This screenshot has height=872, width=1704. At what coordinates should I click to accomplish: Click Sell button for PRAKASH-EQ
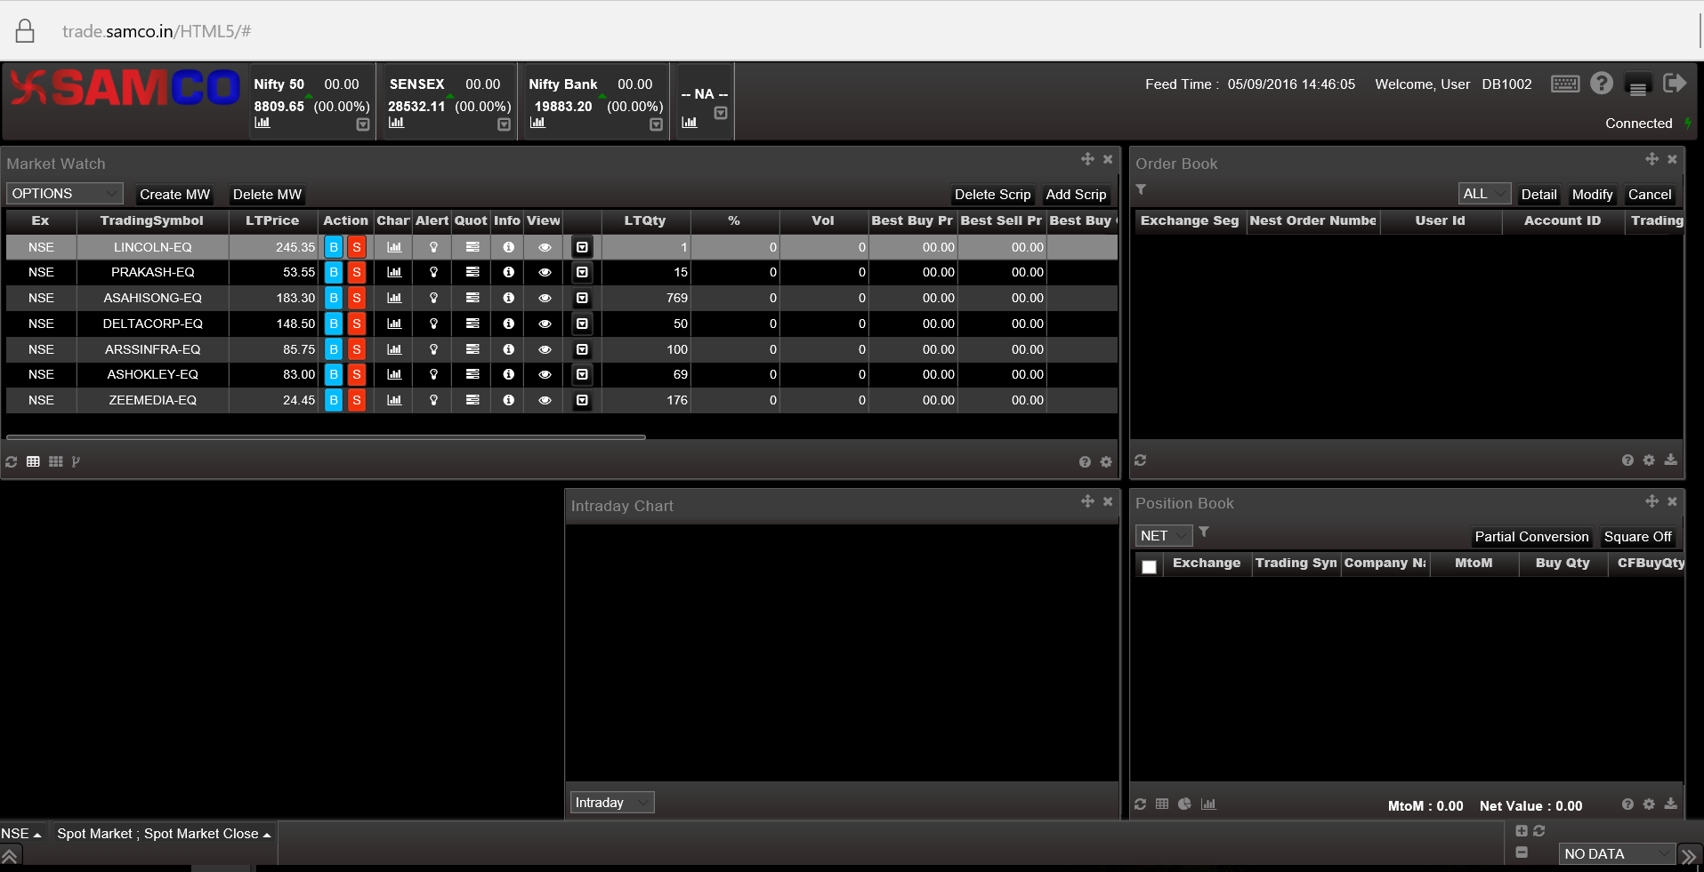tap(357, 272)
